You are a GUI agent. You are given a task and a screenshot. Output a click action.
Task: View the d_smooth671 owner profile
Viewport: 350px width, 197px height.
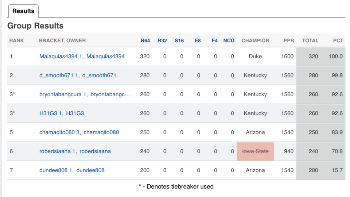[x=99, y=75]
